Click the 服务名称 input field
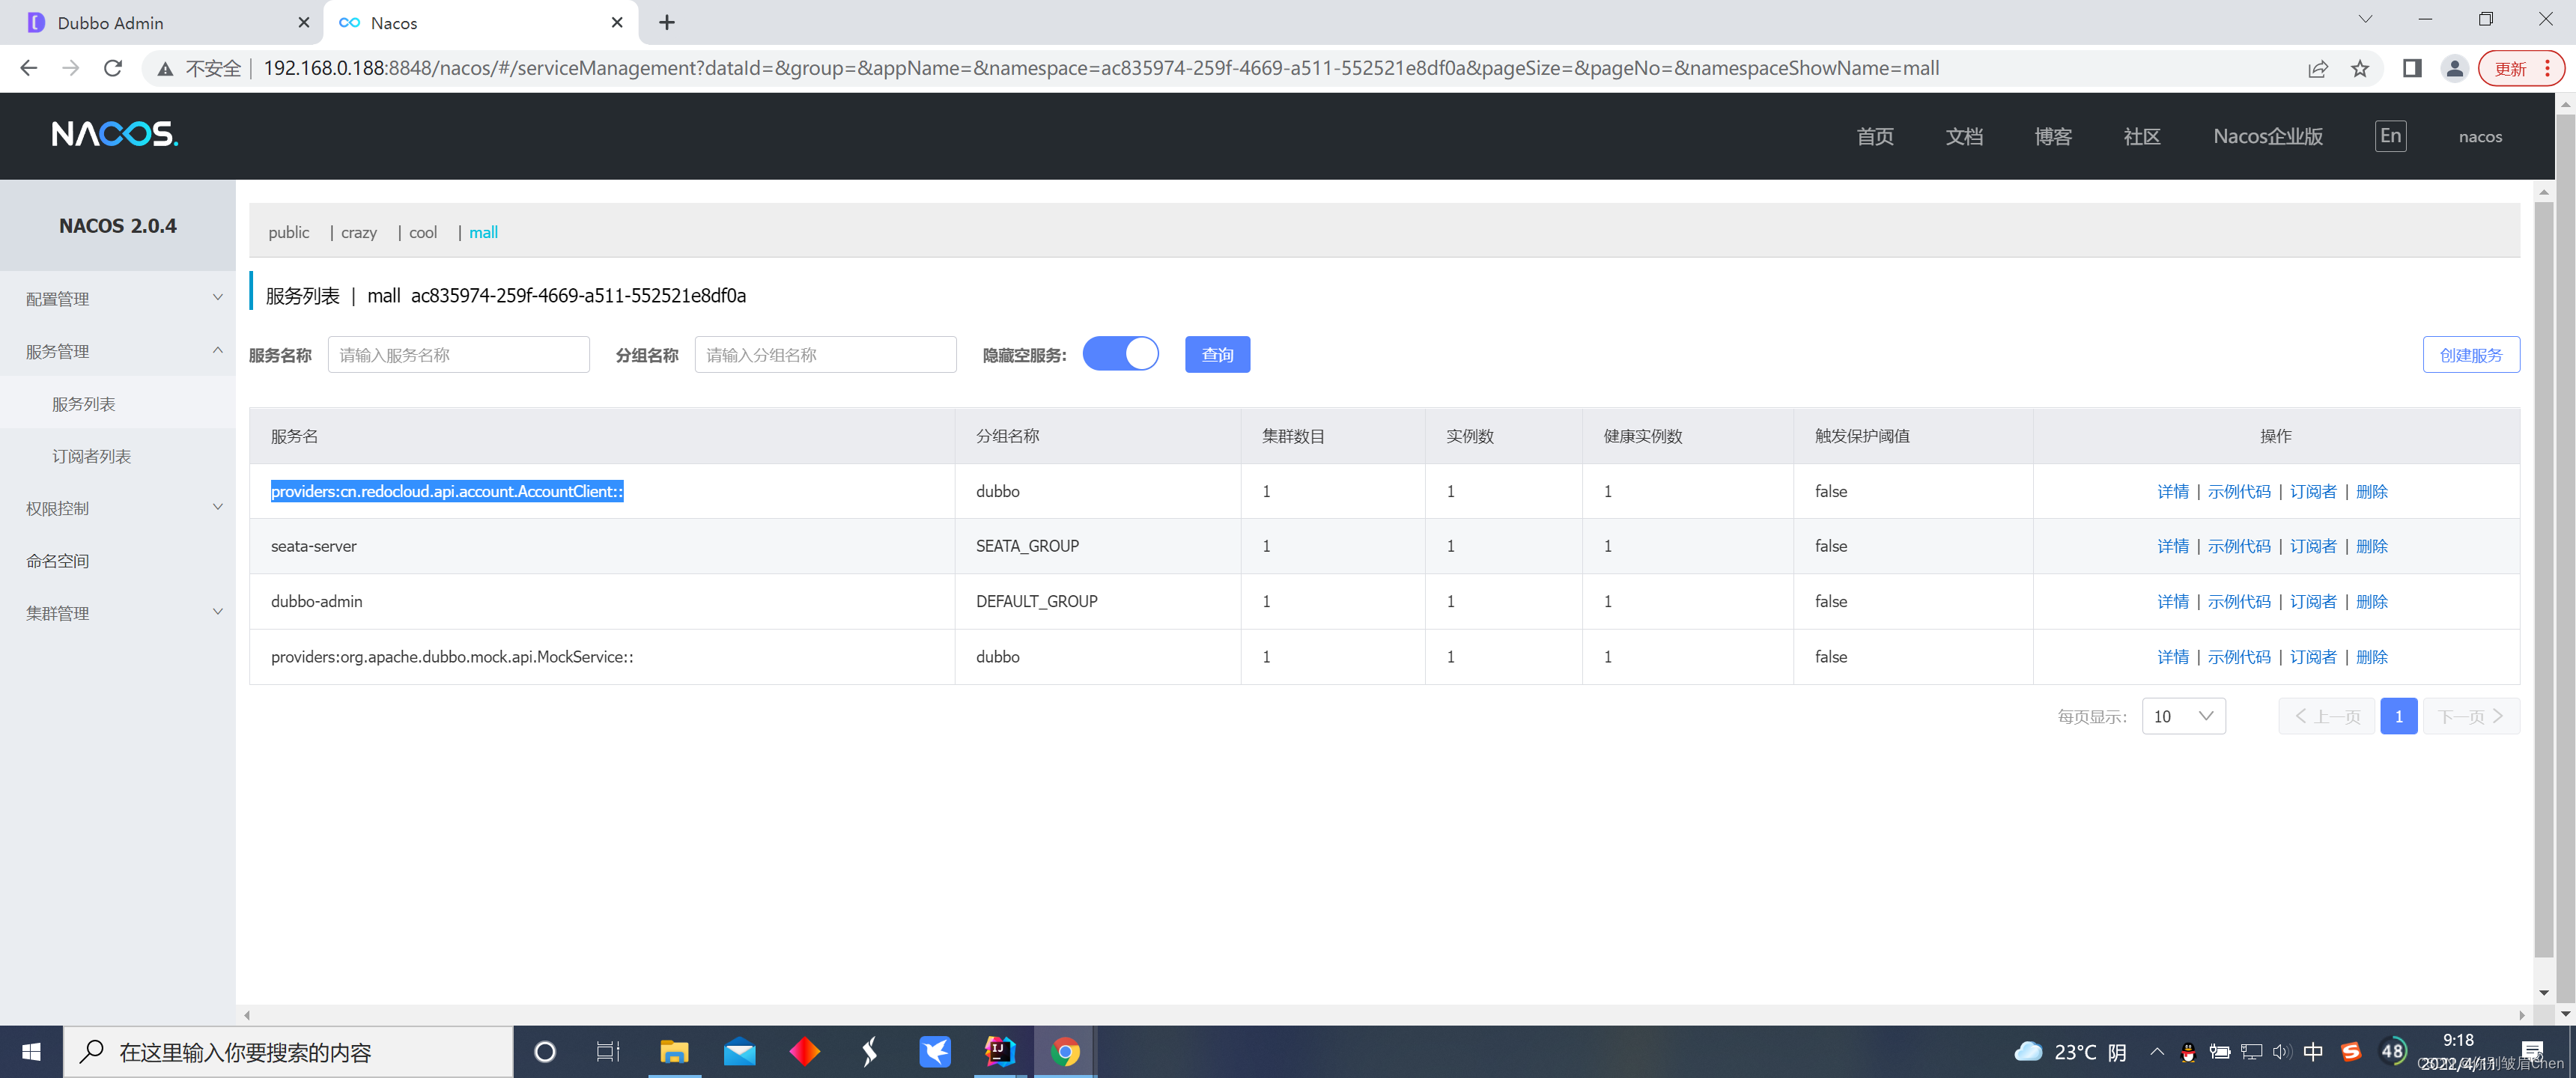This screenshot has height=1078, width=2576. pyautogui.click(x=458, y=354)
